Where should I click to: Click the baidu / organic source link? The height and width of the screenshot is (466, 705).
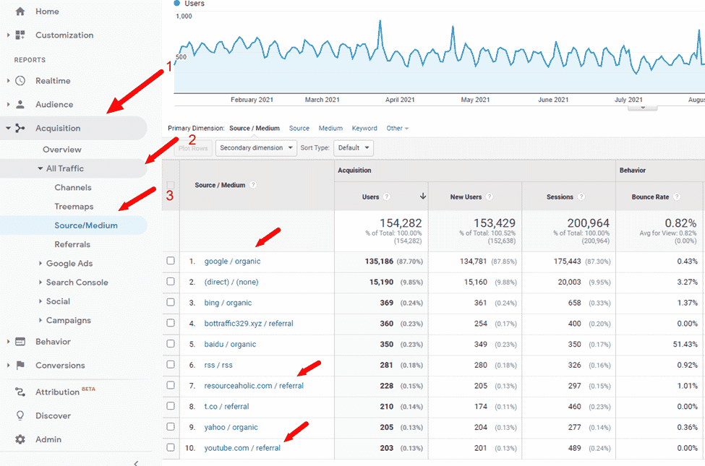(x=230, y=345)
